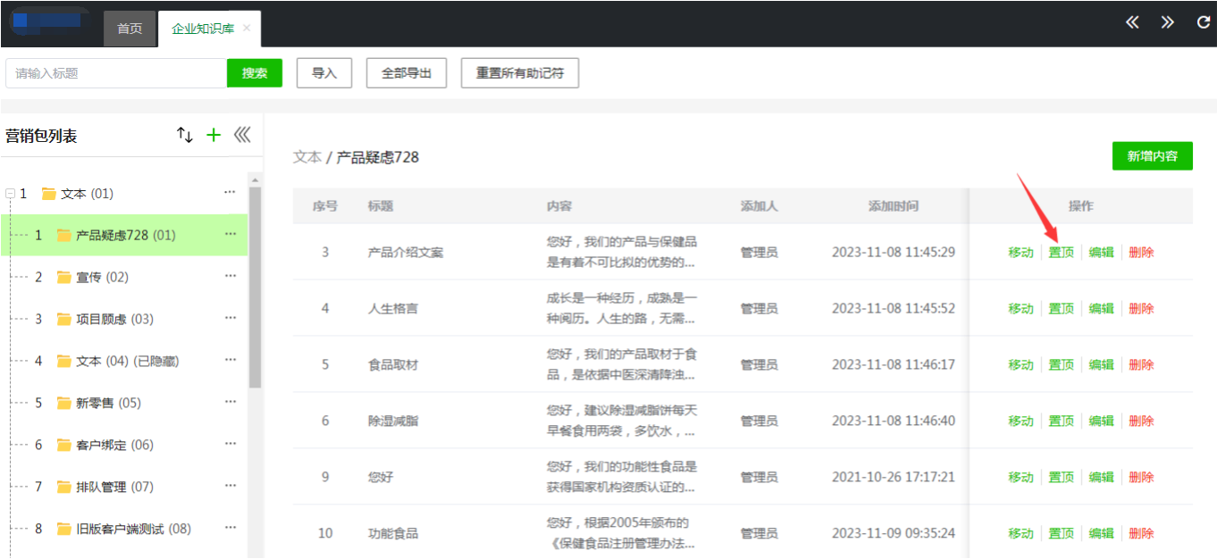This screenshot has width=1217, height=559.
Task: Close the 企业知识库 tab
Action: point(247,29)
